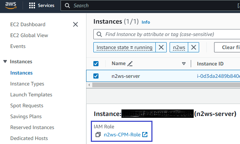Click the horizontal table scrollbar track
Screen dimensions: 240x144
pyautogui.click(x=166, y=85)
